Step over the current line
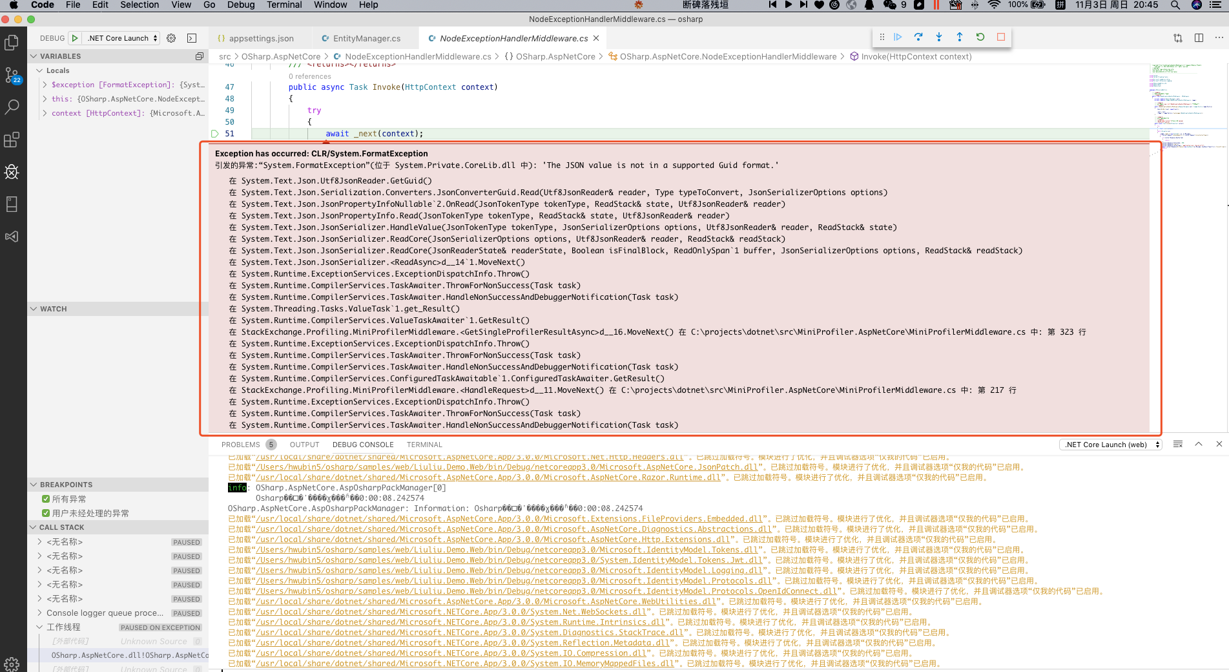The height and width of the screenshot is (672, 1229). coord(918,37)
